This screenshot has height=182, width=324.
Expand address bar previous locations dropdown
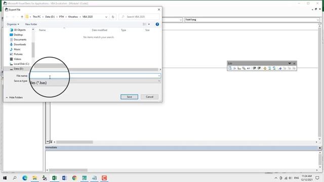[x=106, y=17]
